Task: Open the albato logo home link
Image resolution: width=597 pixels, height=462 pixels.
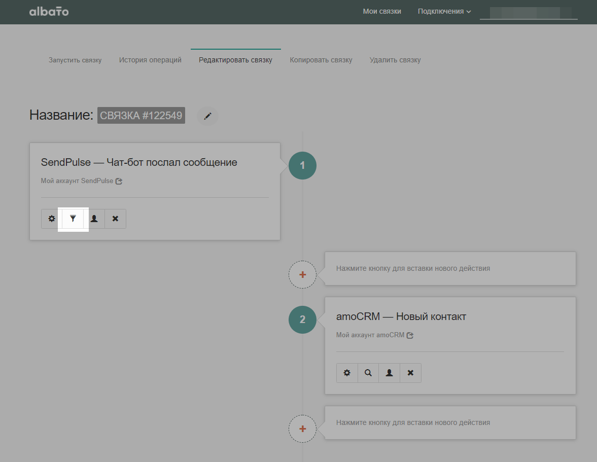Action: click(49, 12)
